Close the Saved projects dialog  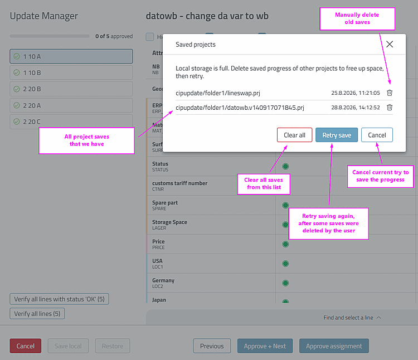point(390,44)
